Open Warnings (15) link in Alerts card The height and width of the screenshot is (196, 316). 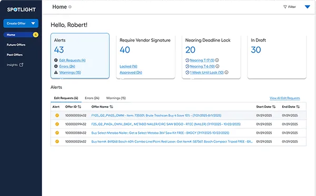[70, 73]
